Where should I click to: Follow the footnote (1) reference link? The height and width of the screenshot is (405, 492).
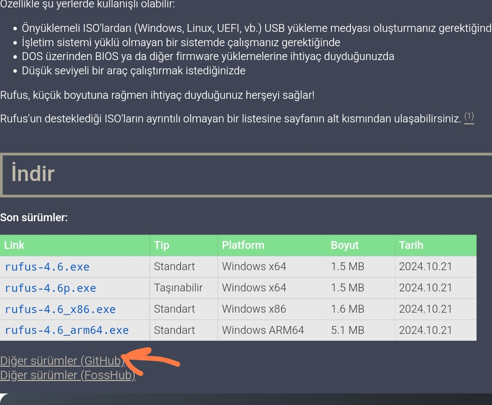pyautogui.click(x=469, y=117)
